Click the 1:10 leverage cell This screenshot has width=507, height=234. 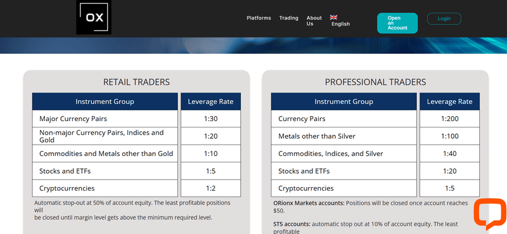[x=210, y=153]
